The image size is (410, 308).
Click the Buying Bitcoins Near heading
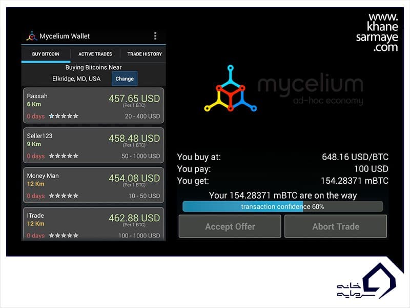[93, 68]
